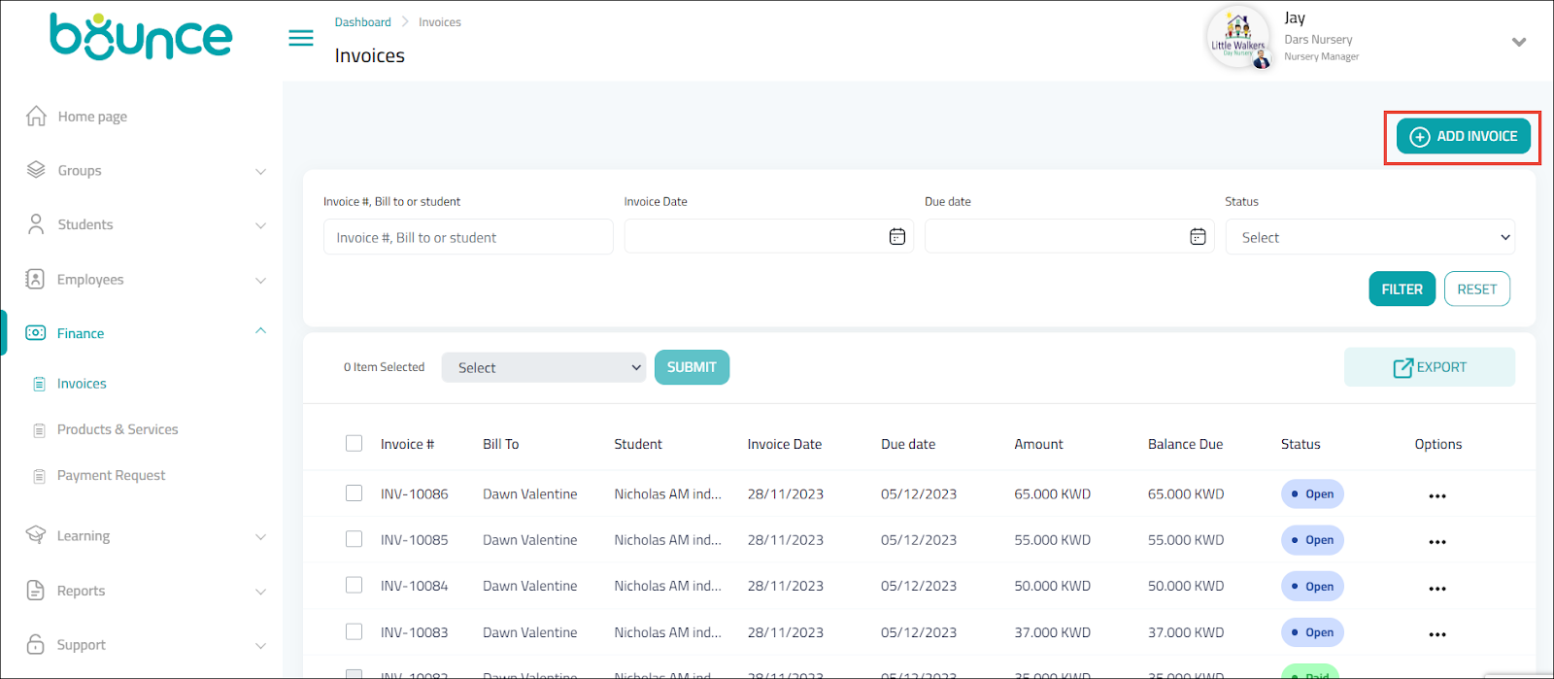The width and height of the screenshot is (1554, 679).
Task: Click the Students person icon
Action: pos(36,224)
